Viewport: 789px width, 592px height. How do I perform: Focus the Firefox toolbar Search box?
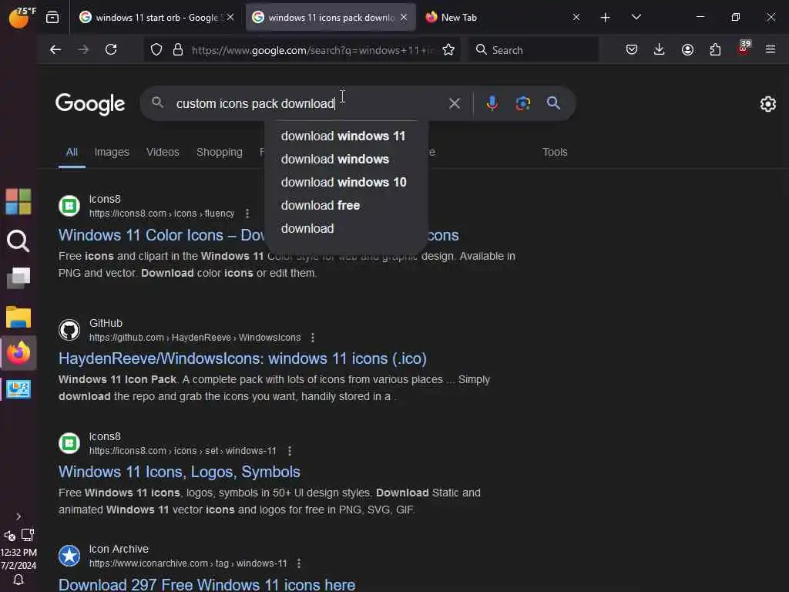(535, 50)
